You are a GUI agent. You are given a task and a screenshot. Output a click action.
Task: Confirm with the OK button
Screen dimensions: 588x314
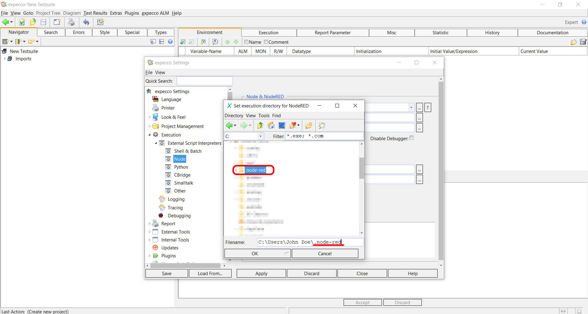point(255,253)
